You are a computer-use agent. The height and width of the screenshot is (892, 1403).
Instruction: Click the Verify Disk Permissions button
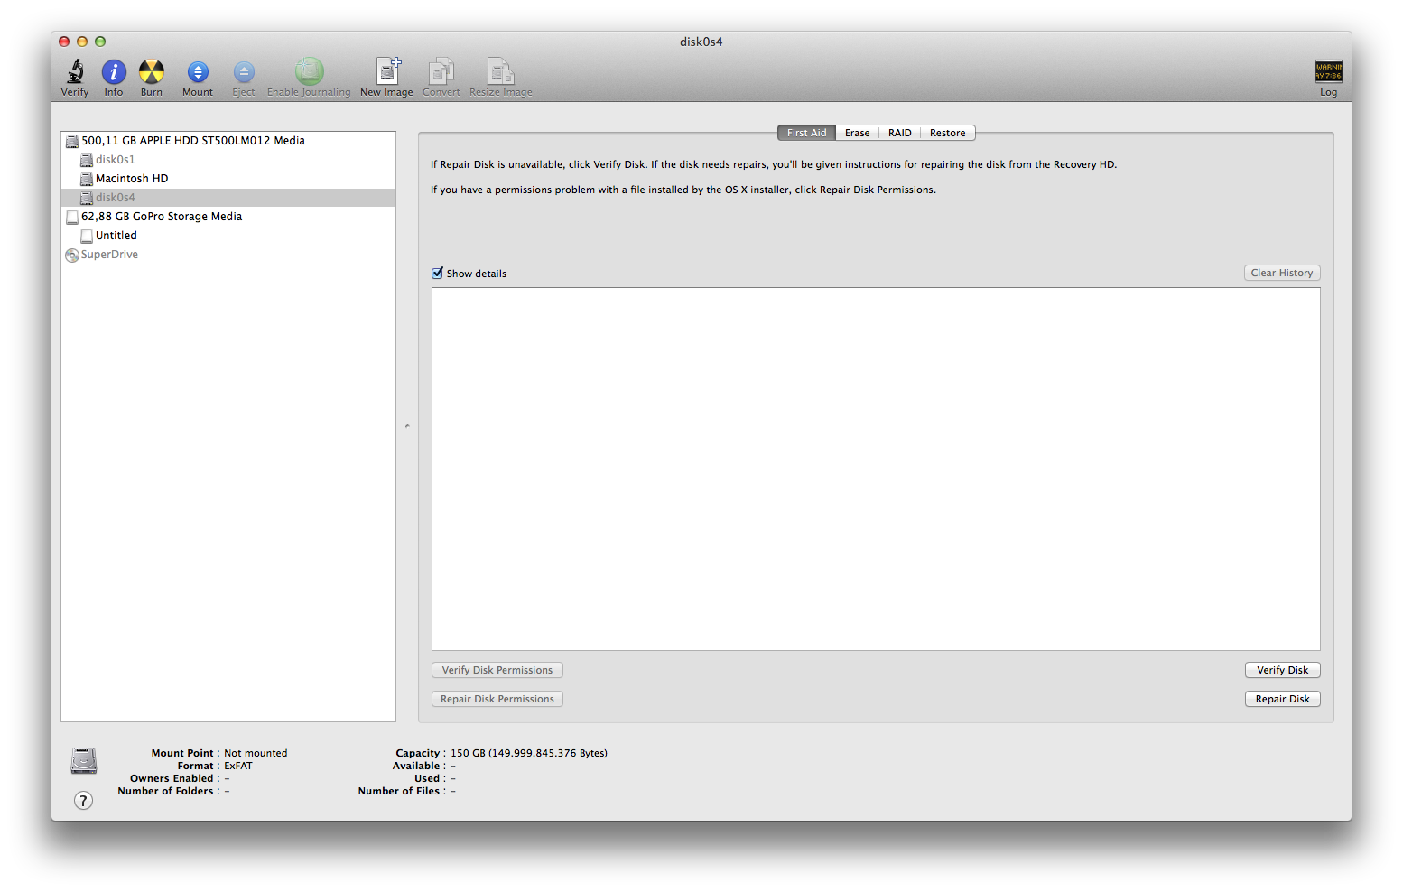[x=497, y=670]
